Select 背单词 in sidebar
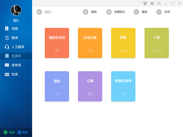The height and width of the screenshot is (137, 183). 16,65
